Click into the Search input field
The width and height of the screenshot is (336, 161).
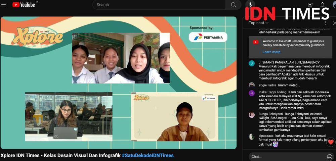[159, 5]
